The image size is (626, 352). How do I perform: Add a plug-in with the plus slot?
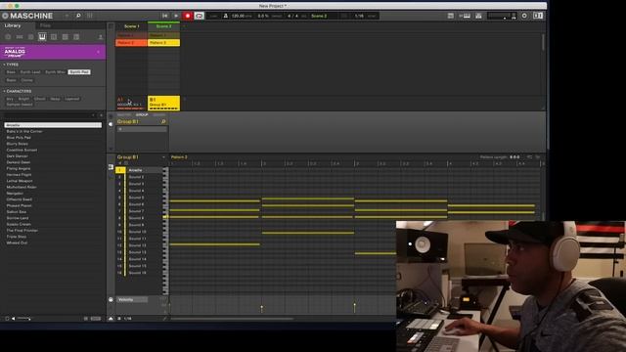click(142, 129)
